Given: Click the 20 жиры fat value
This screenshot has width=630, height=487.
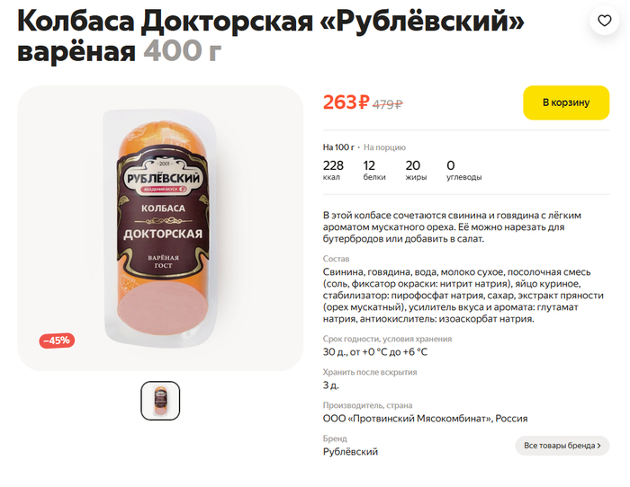Looking at the screenshot, I should pyautogui.click(x=413, y=165).
